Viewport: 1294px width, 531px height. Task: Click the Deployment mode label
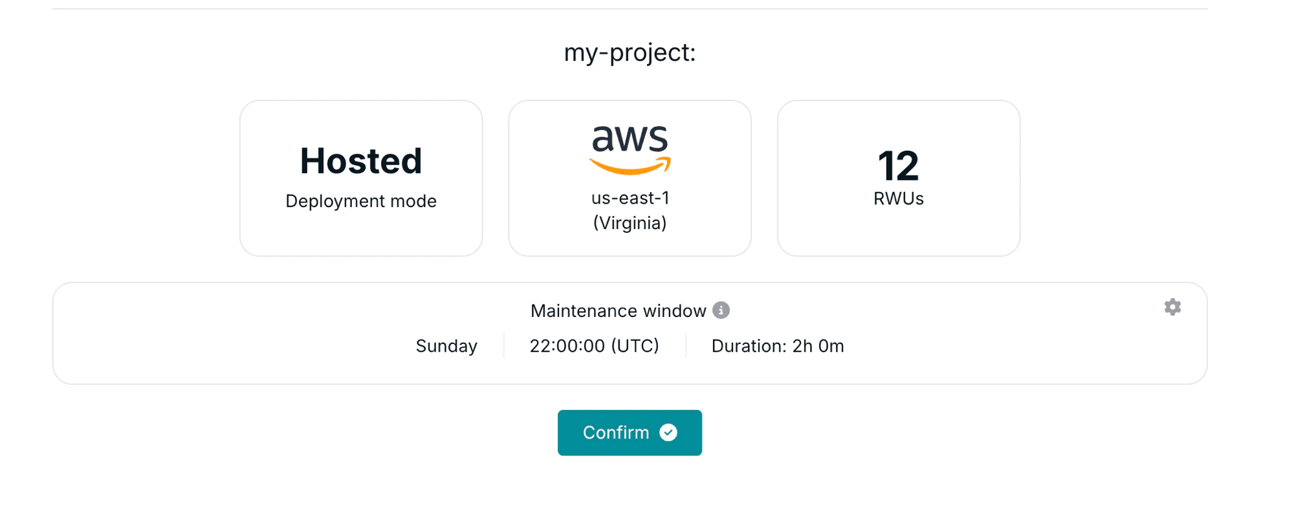tap(360, 200)
